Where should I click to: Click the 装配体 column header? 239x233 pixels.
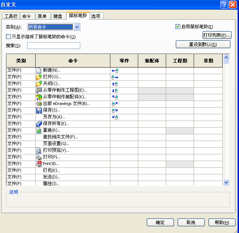pyautogui.click(x=152, y=61)
